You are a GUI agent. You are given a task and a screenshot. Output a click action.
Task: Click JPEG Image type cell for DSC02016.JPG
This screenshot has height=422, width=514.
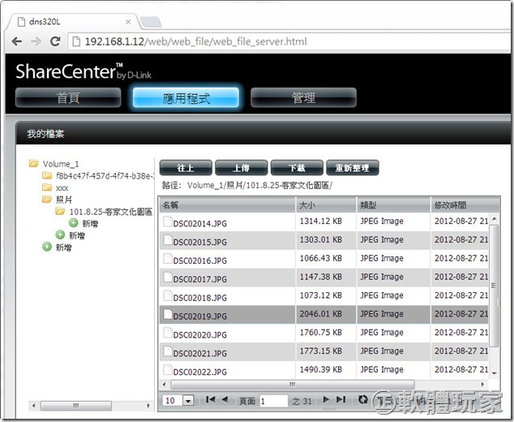click(x=382, y=258)
